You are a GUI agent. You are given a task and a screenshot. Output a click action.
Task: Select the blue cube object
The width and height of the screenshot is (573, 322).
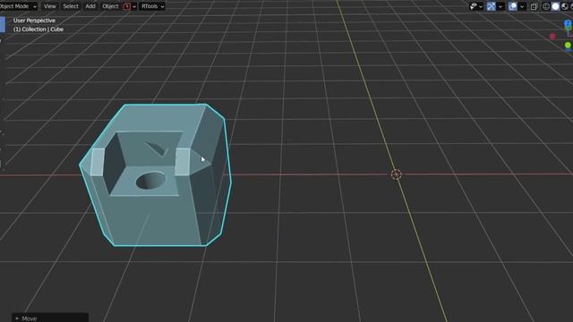pos(155,175)
